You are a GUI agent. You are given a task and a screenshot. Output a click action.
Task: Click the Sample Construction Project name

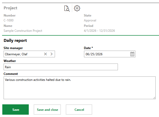[x=23, y=31]
